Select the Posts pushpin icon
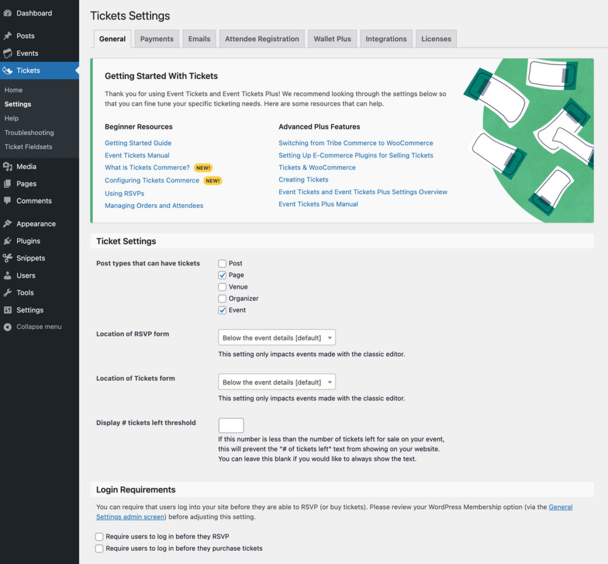 pyautogui.click(x=8, y=36)
